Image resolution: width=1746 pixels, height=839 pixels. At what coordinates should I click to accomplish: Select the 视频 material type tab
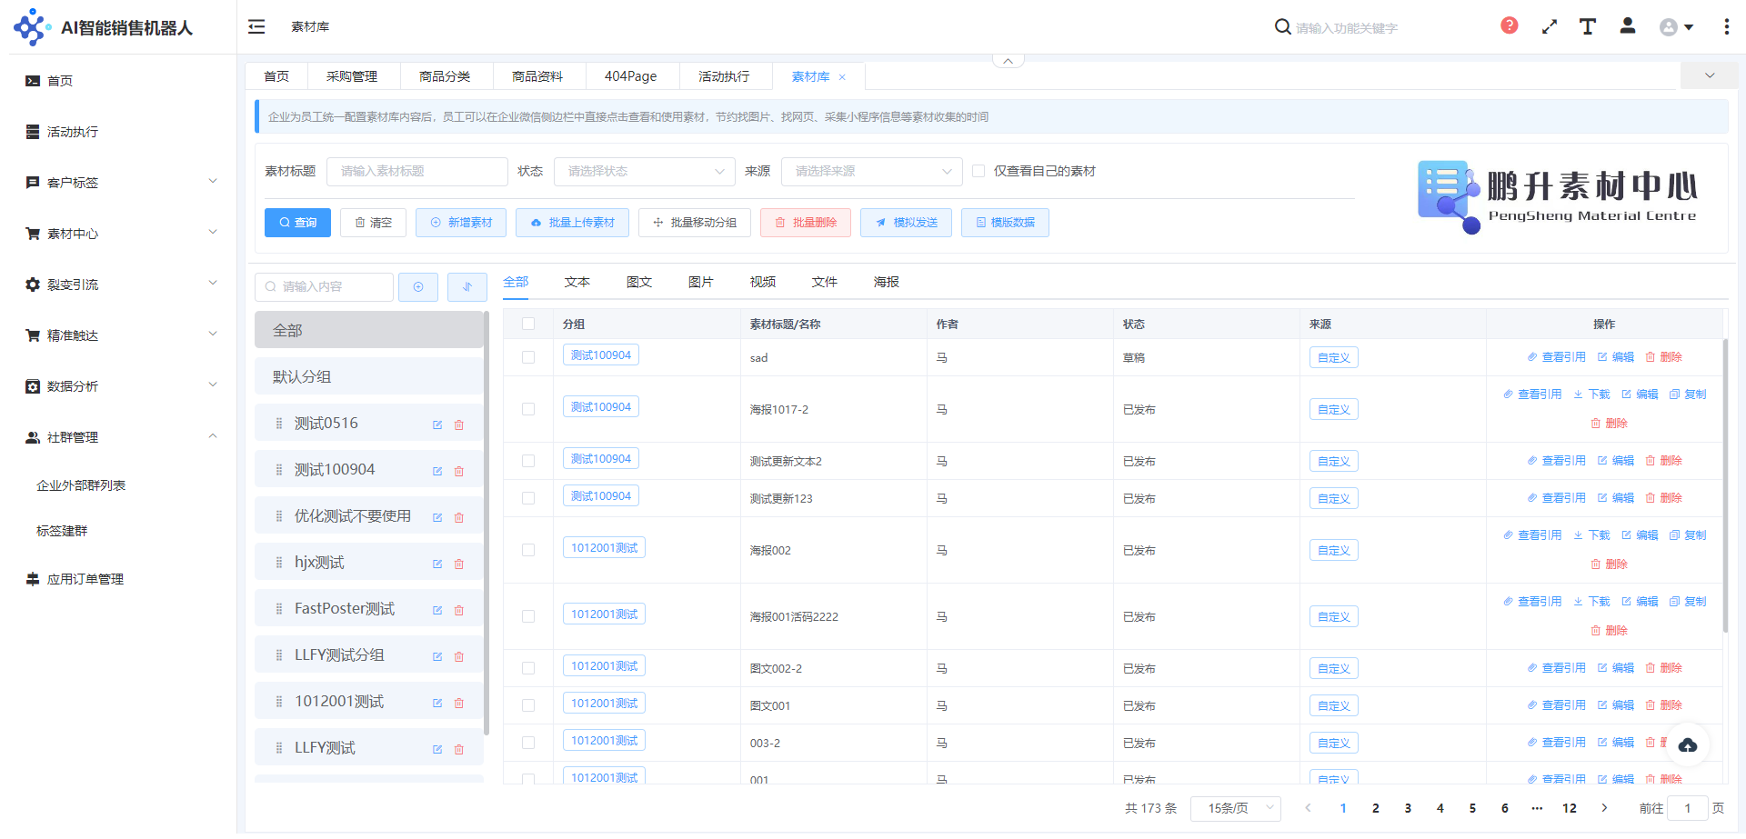click(763, 282)
